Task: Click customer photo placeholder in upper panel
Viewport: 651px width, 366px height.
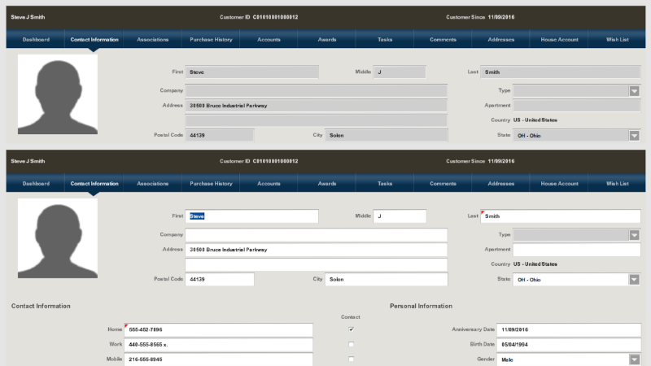Action: pyautogui.click(x=58, y=94)
